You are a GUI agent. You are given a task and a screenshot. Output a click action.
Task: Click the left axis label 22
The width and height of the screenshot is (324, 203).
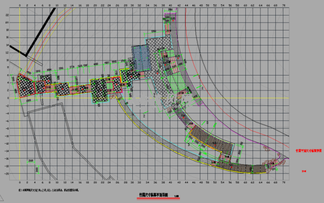[x=7, y=14]
